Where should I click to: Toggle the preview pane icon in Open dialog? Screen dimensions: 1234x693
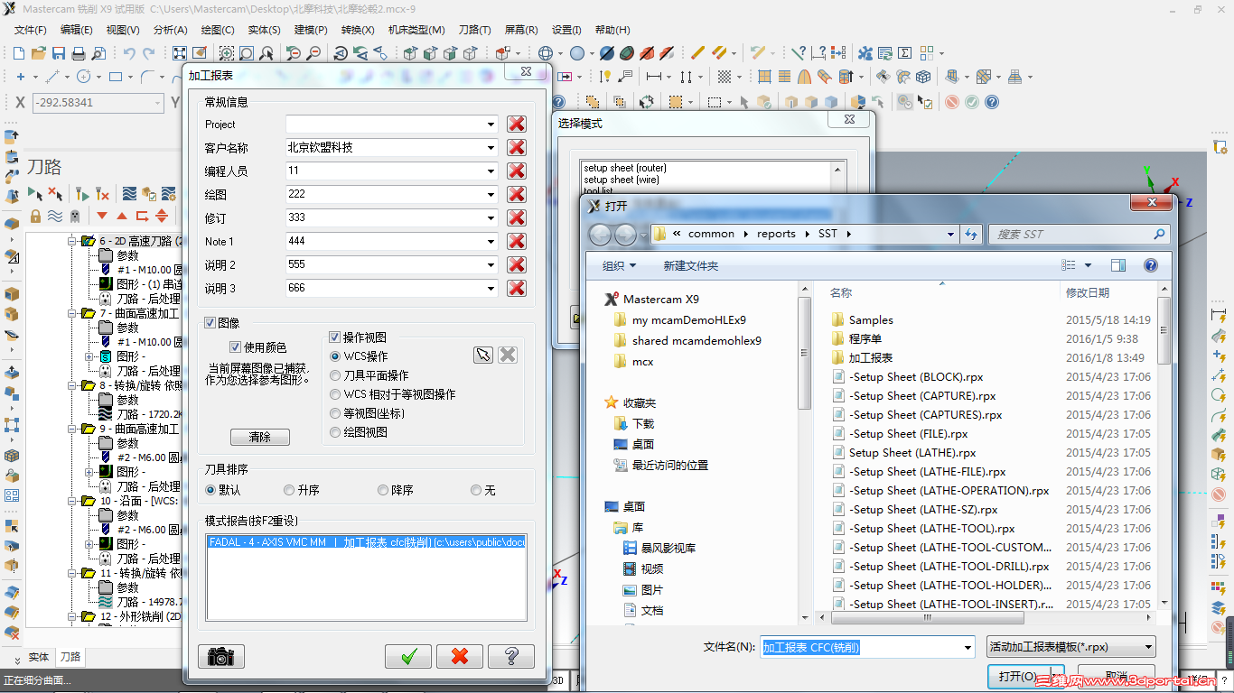(x=1118, y=265)
